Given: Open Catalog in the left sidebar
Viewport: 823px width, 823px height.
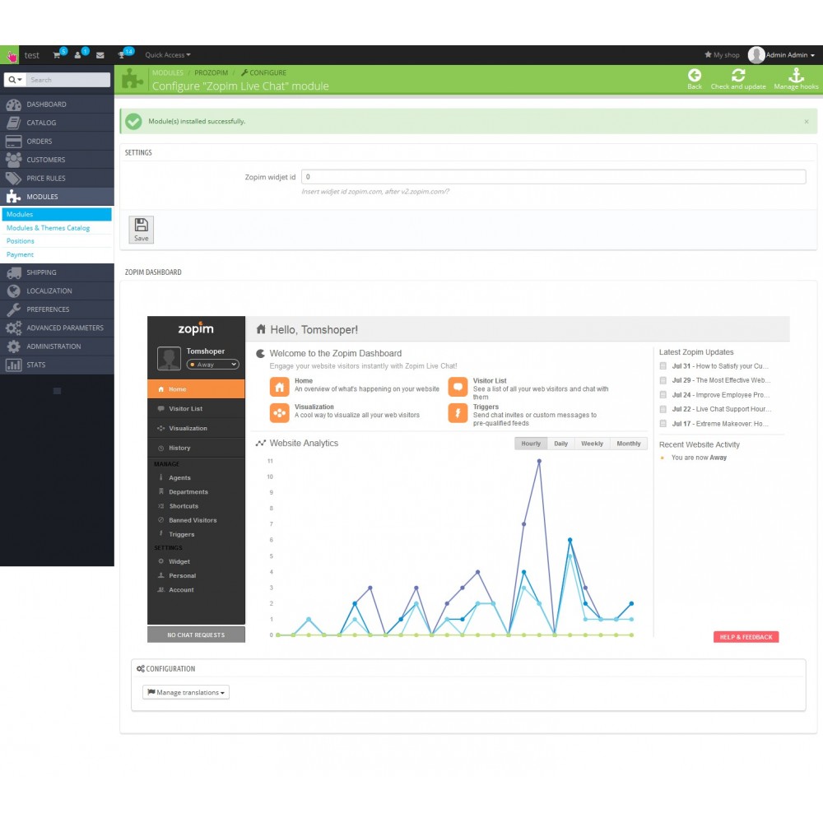Looking at the screenshot, I should [58, 123].
